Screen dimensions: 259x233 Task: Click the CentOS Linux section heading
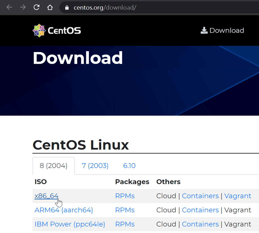coord(80,145)
